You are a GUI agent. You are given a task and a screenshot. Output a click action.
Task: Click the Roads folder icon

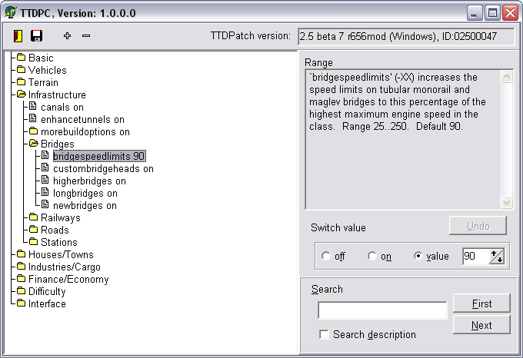pyautogui.click(x=33, y=230)
